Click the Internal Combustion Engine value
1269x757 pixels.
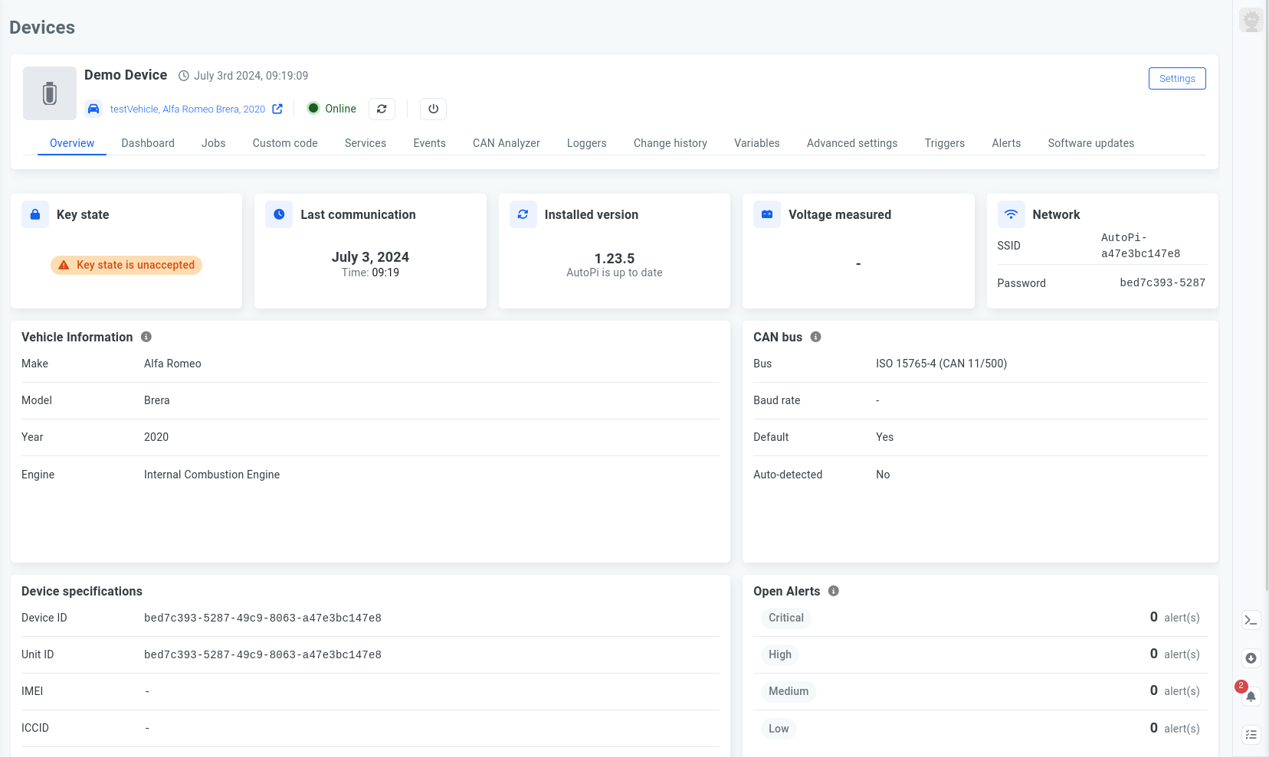[x=212, y=475]
